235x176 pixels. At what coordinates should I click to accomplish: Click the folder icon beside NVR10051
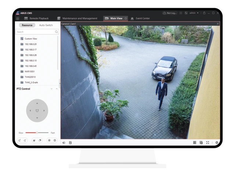[x=22, y=71]
